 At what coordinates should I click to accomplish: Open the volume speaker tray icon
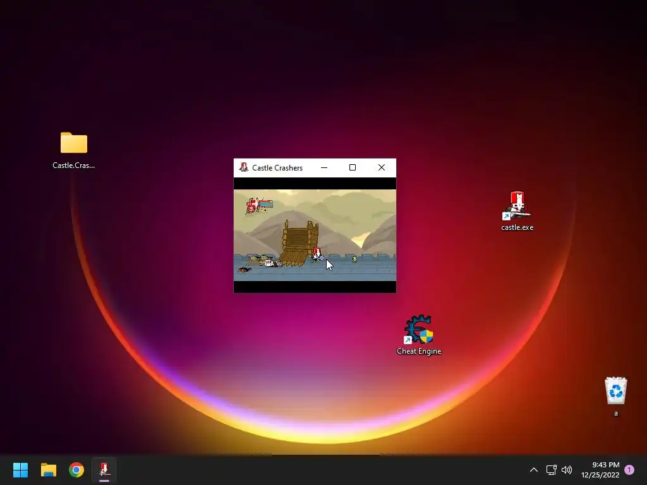[567, 470]
